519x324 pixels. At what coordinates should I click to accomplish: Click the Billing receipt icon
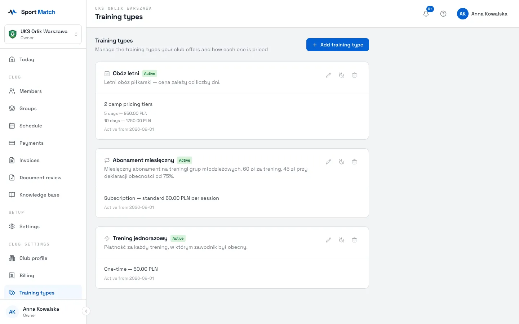(x=12, y=275)
